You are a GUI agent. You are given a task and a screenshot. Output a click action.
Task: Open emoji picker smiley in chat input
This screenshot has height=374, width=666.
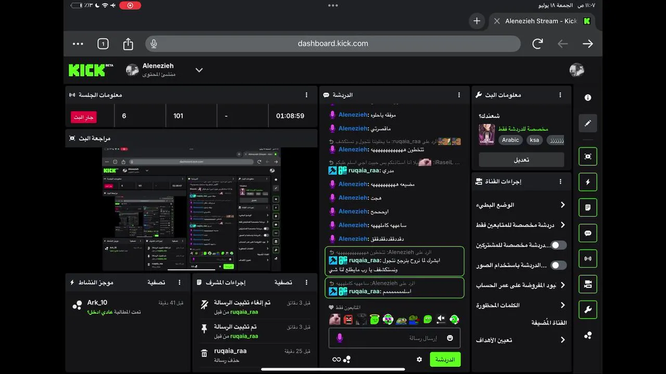(450, 338)
